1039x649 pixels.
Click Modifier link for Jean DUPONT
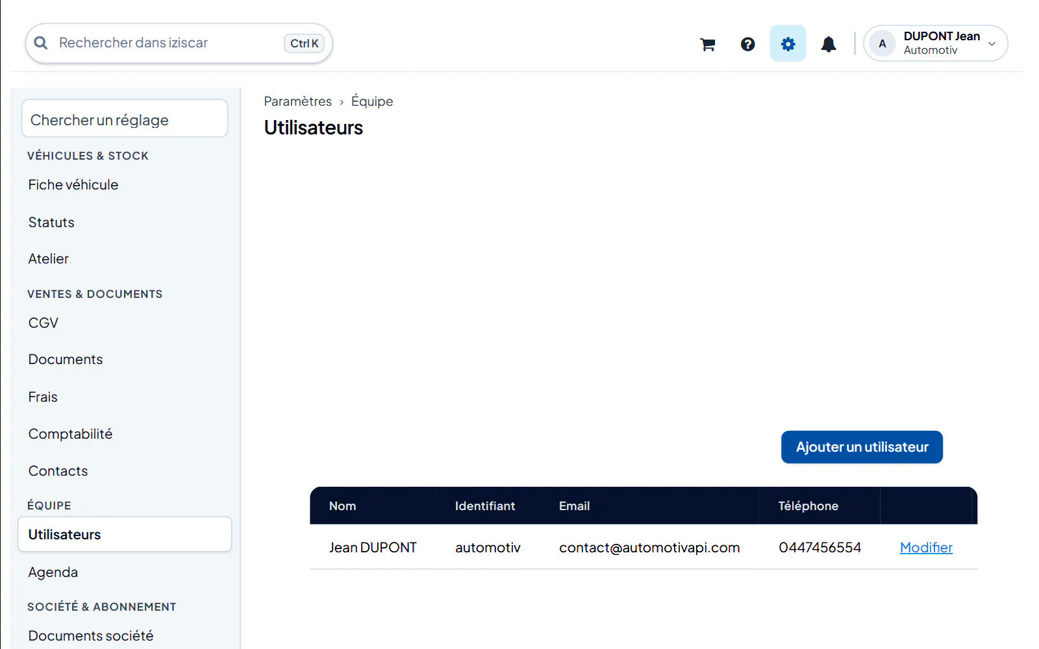[926, 548]
